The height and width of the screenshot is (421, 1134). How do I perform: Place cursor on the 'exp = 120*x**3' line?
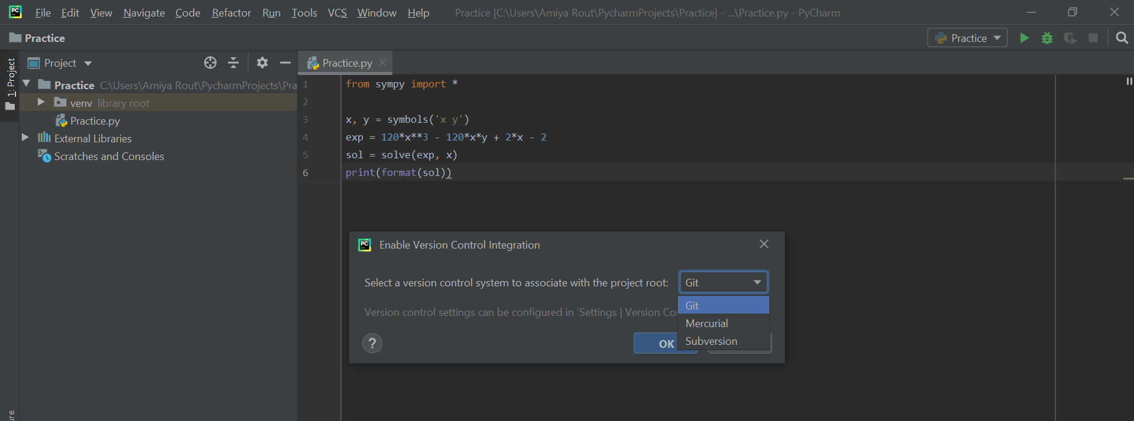pos(446,137)
